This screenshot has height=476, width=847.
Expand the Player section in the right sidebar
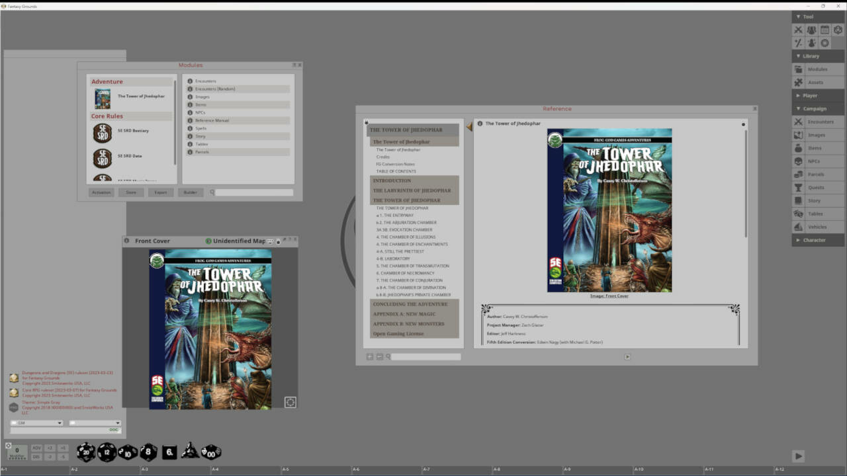817,95
